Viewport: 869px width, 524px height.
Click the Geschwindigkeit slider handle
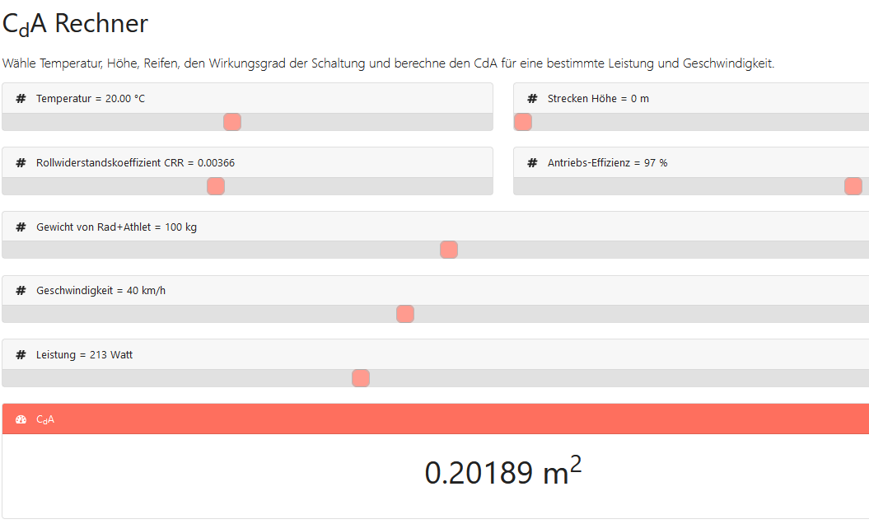pyautogui.click(x=405, y=314)
